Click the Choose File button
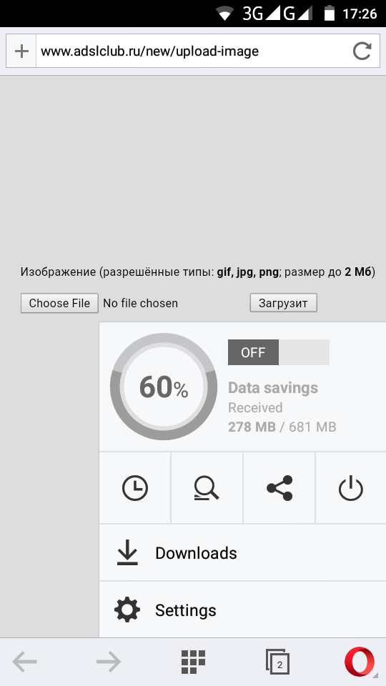Image resolution: width=386 pixels, height=686 pixels. tap(59, 303)
